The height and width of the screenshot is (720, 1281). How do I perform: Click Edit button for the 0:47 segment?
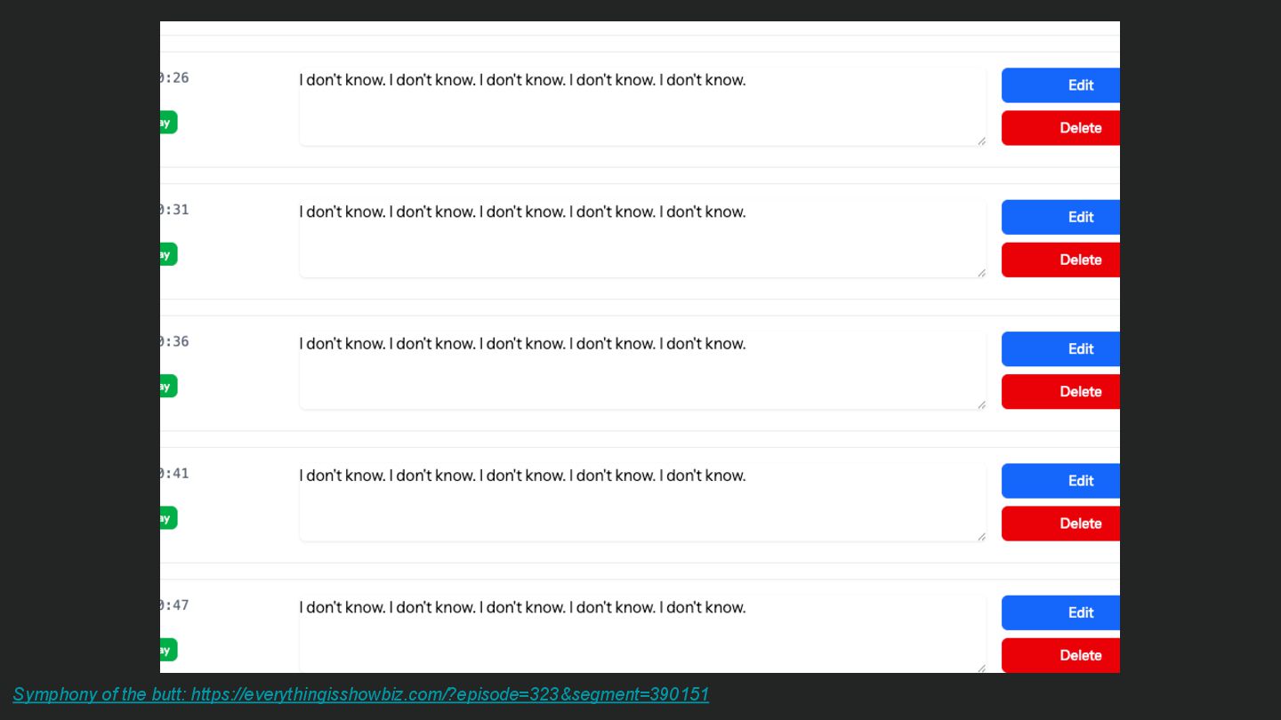point(1060,612)
